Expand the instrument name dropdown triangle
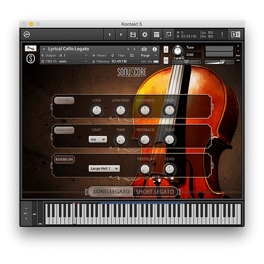 [44, 49]
